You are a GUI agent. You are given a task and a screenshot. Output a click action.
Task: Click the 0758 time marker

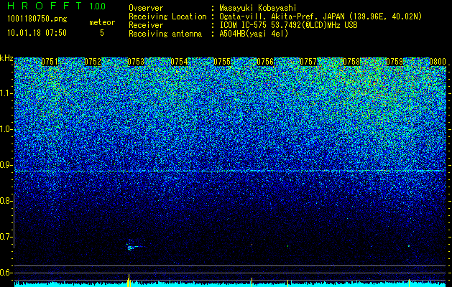pyautogui.click(x=351, y=62)
